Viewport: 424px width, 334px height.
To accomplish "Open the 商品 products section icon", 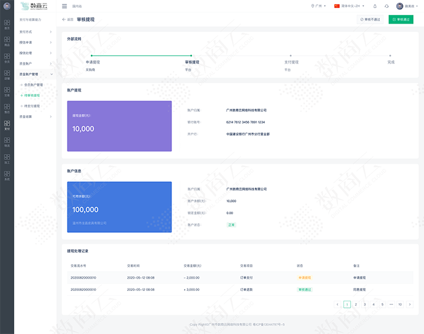I will 7,41.
